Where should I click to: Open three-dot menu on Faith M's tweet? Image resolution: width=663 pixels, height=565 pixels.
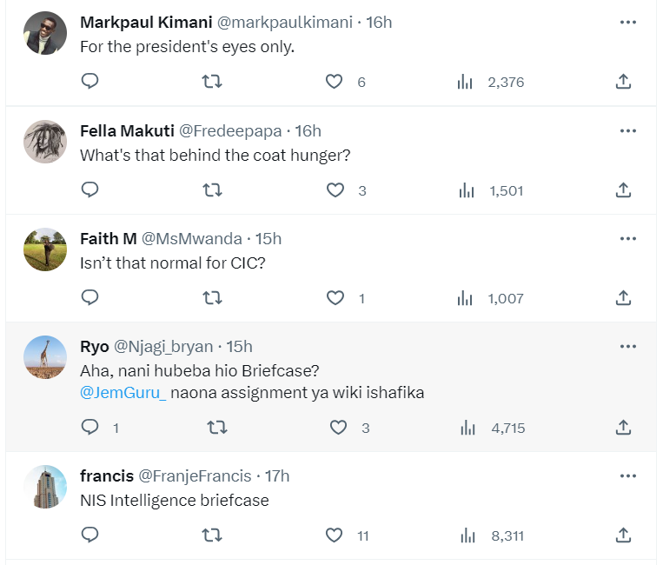click(x=627, y=238)
